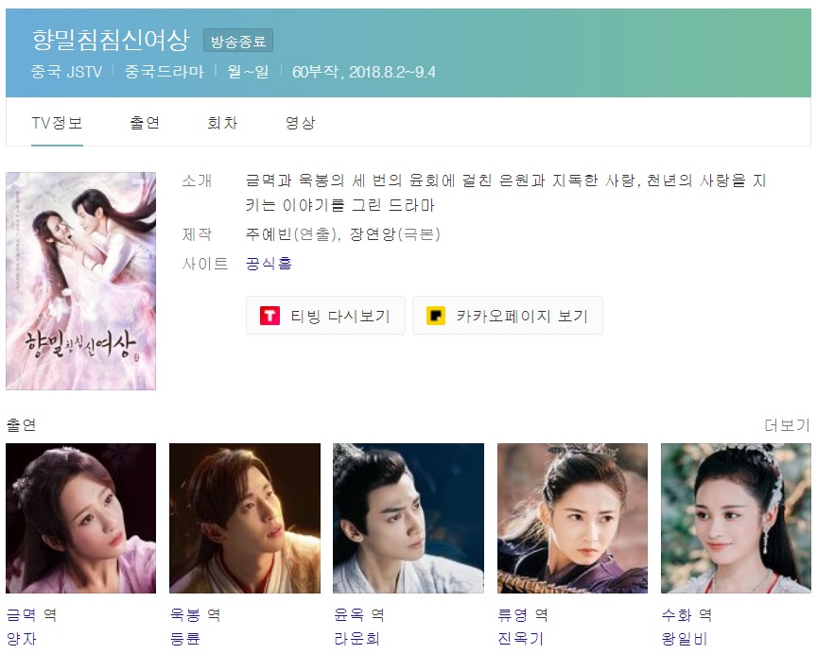Click the 라운희 cast photo
Screen dimensions: 817x671
point(408,518)
